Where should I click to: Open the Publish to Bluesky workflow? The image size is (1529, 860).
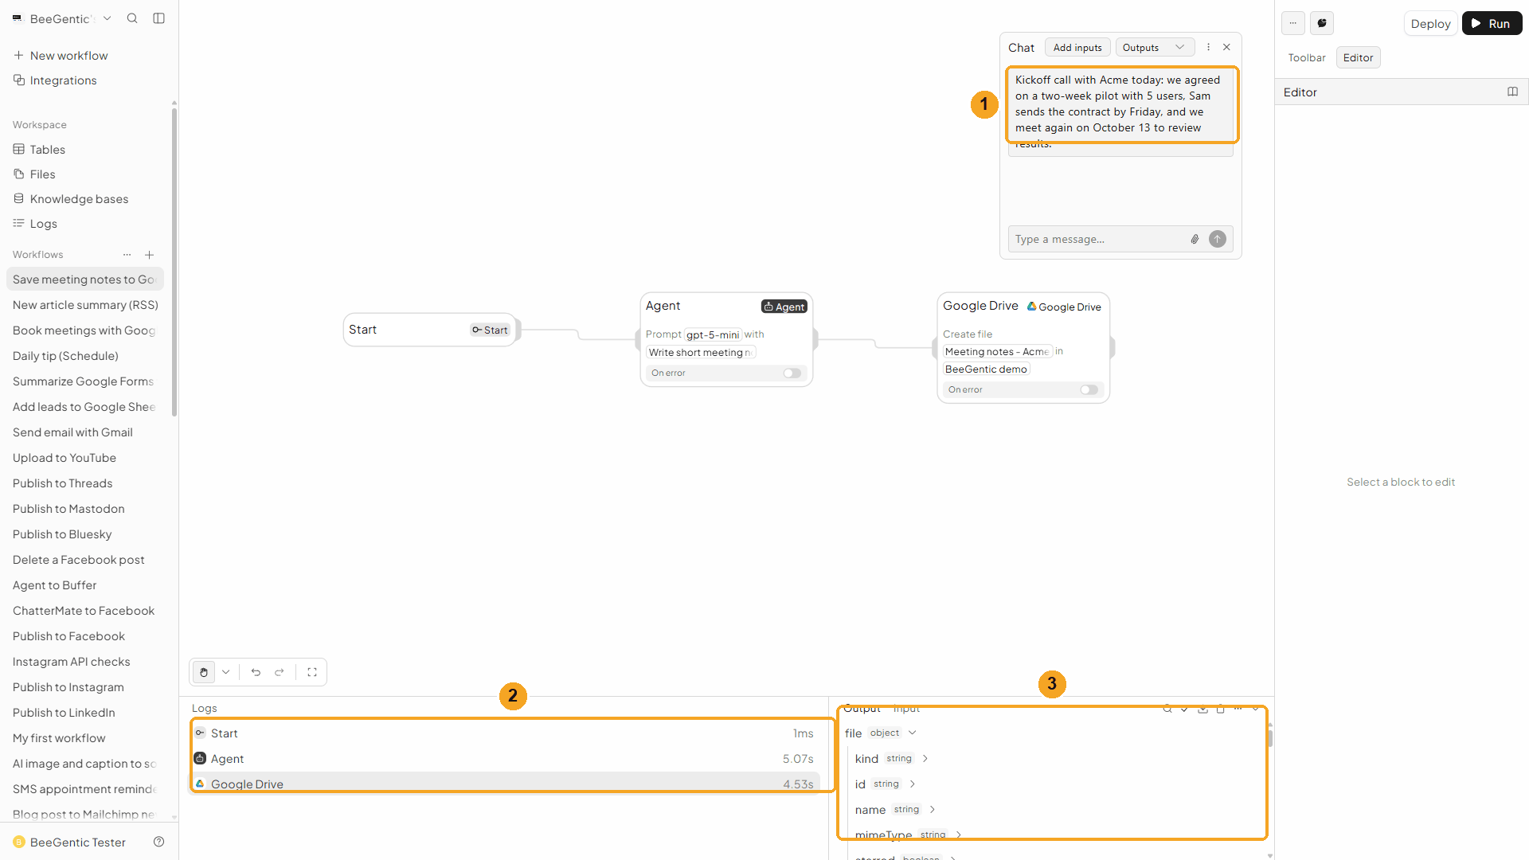[x=62, y=534]
